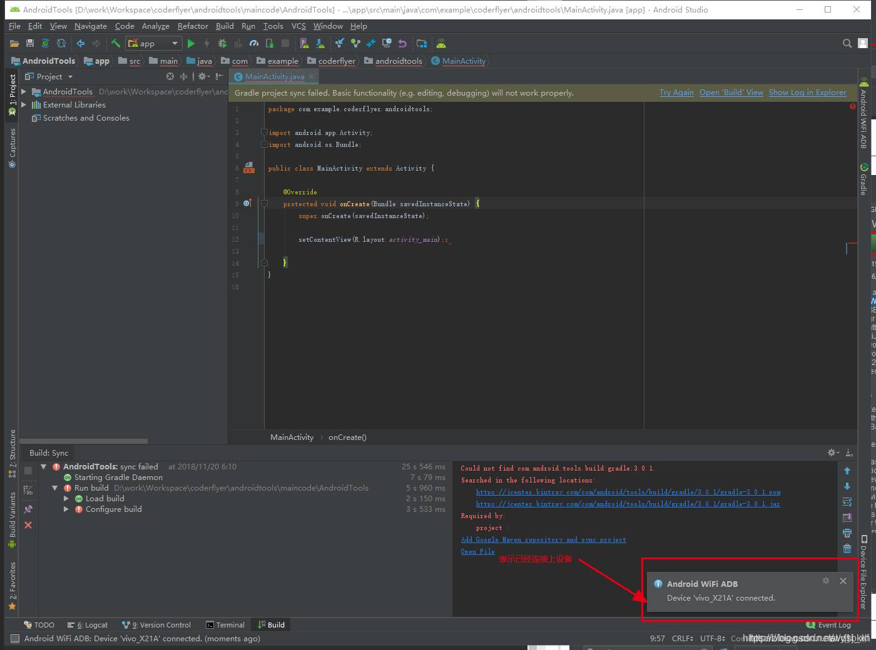
Task: Click the red X close icon in Build panel
Action: (x=28, y=525)
